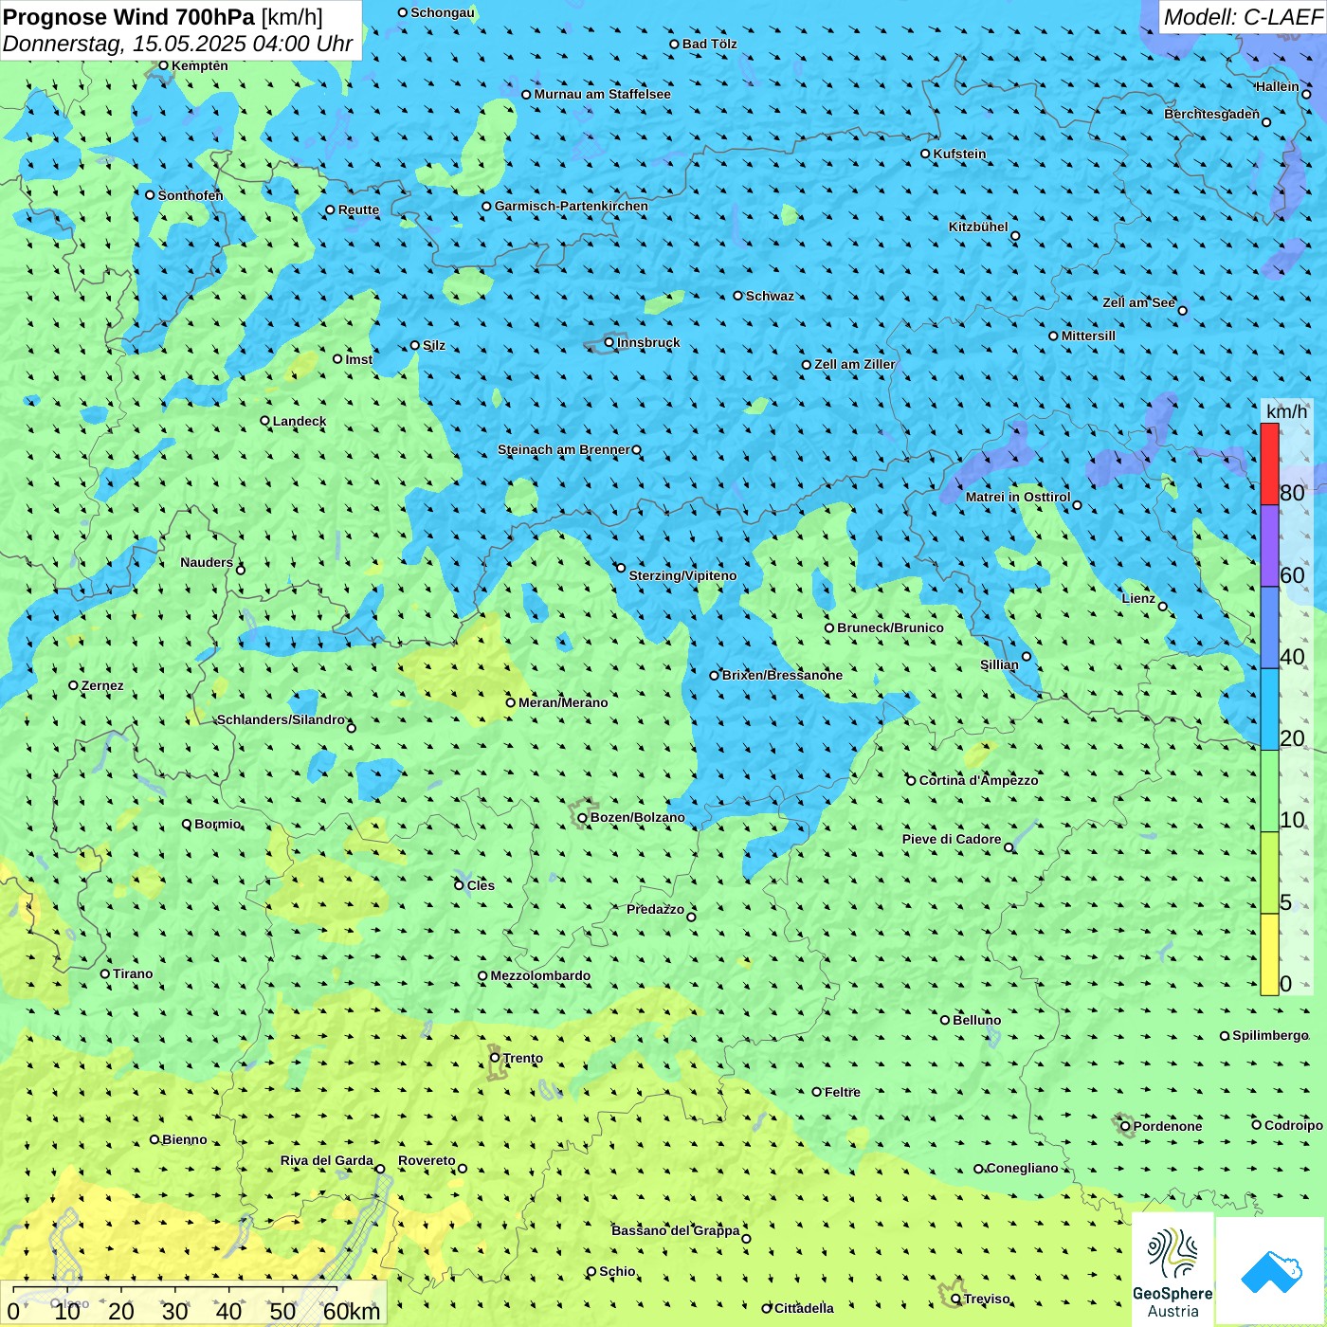Click the 'Bienno' label
This screenshot has width=1327, height=1327.
point(184,1139)
